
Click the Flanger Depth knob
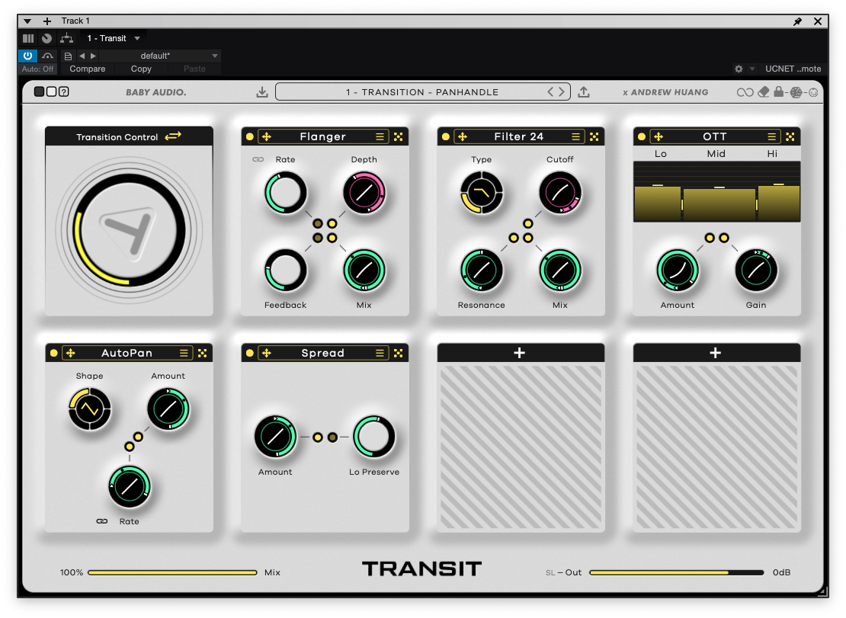click(364, 193)
